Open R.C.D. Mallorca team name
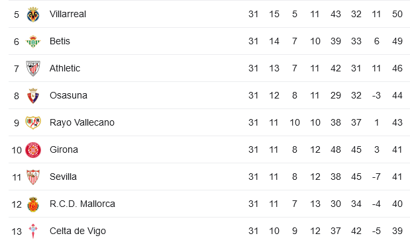Viewport: 410px width, 242px height. tap(82, 204)
